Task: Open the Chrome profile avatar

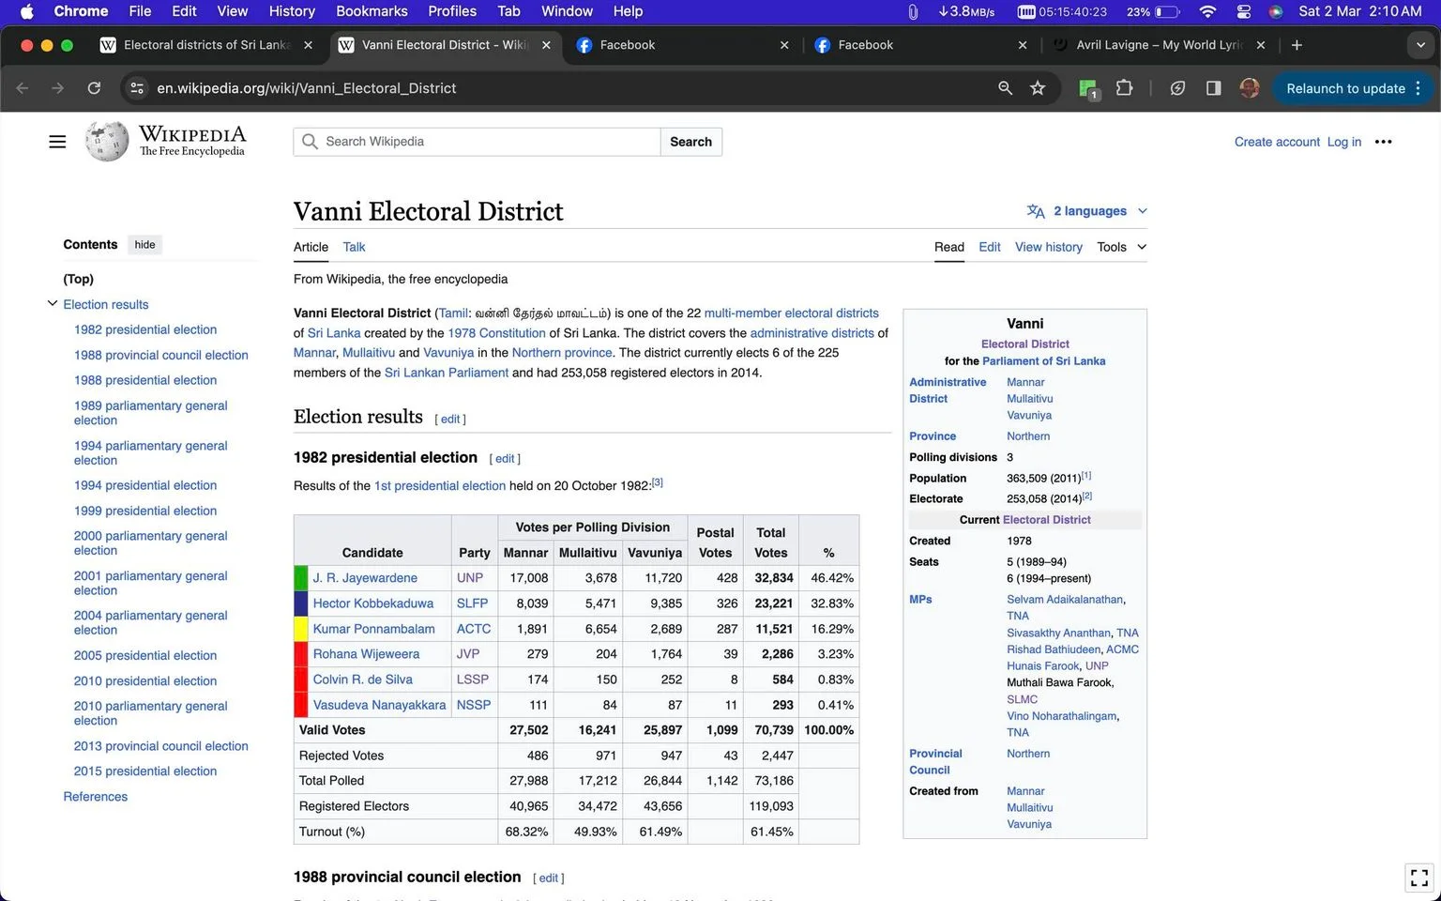Action: 1250,88
